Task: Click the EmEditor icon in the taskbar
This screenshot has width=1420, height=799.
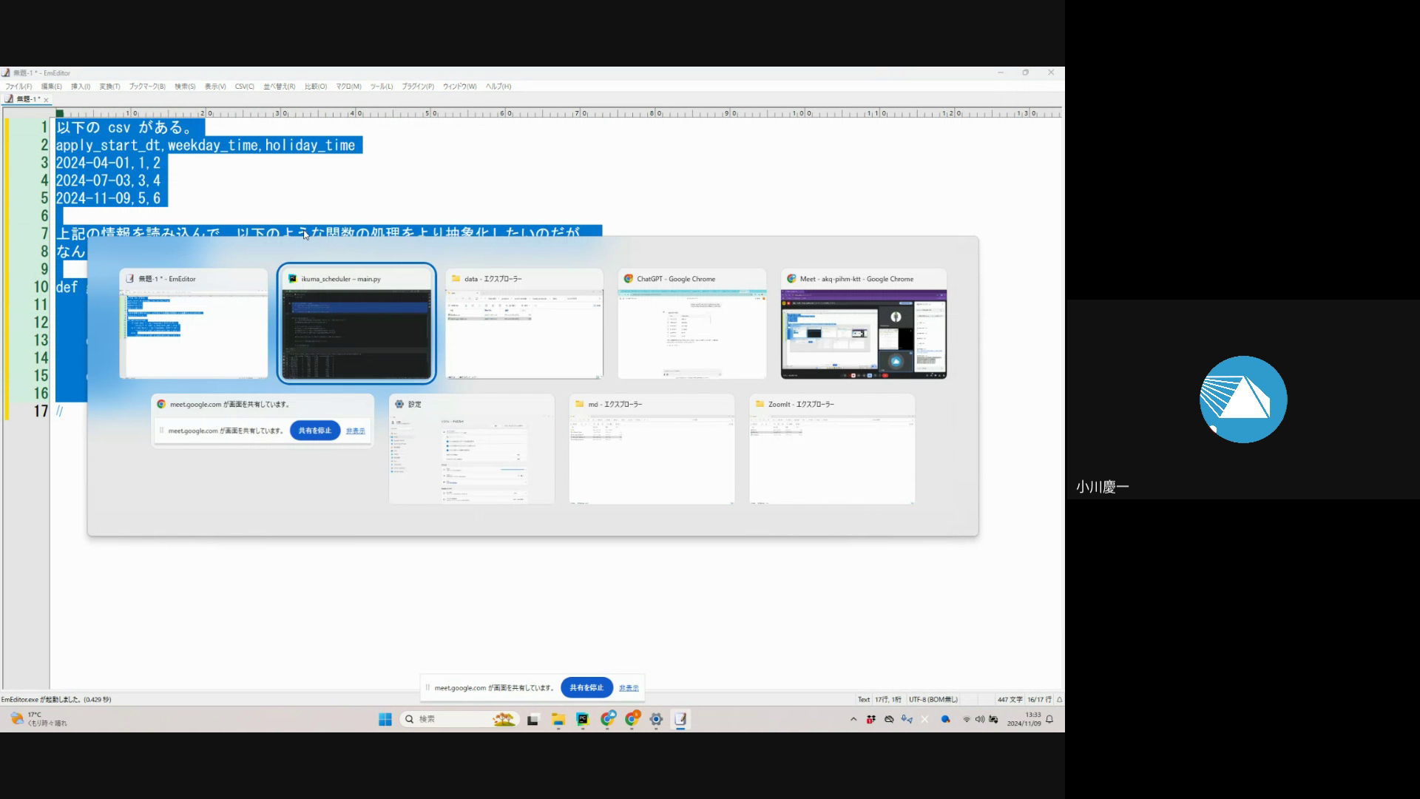Action: click(680, 719)
